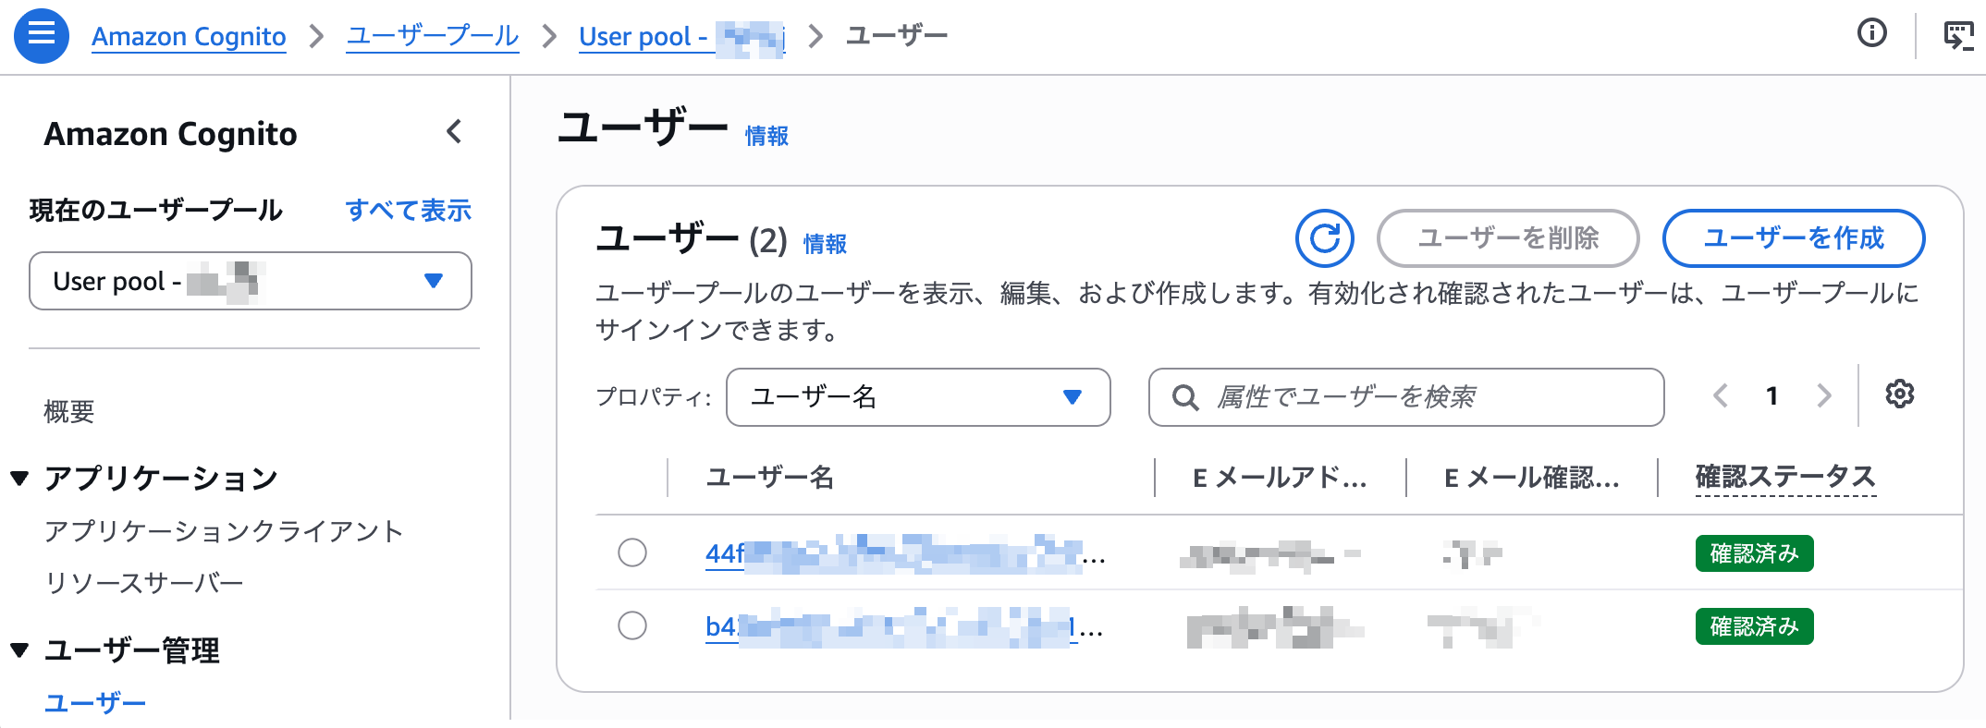Collapse the アプリケーション section
The image size is (1986, 728).
point(20,479)
